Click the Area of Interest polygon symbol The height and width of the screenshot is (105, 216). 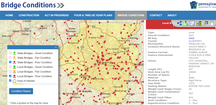pos(14,81)
